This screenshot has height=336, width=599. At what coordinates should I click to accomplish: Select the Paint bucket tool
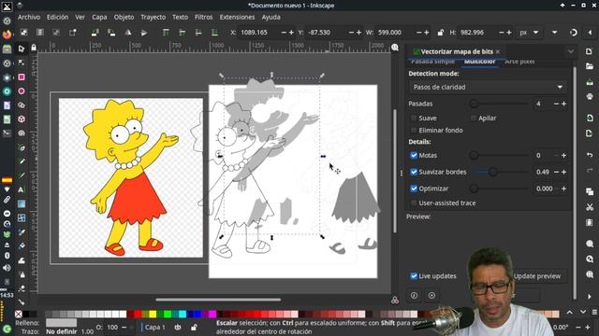(22, 245)
